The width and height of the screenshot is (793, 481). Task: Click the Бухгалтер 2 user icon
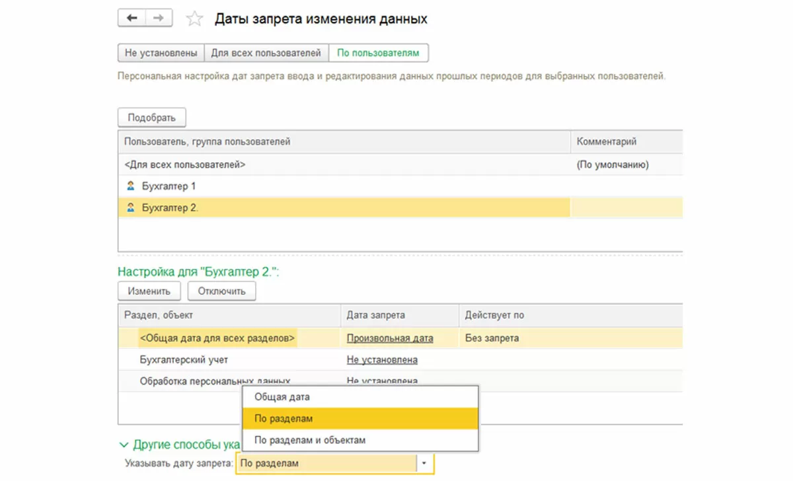131,207
